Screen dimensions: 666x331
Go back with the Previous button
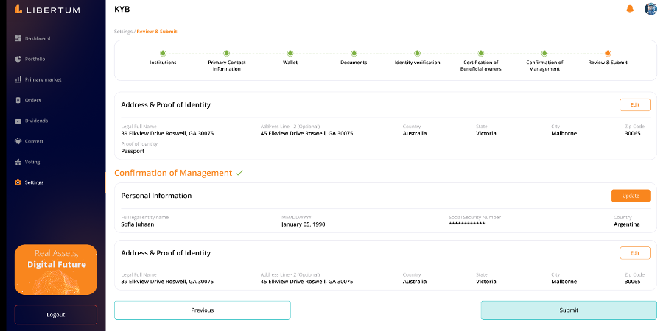202,310
